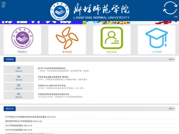Image resolution: width=179 pixels, height=134 pixels.
Task: Click the 招生信息 label
Action: coord(112,52)
